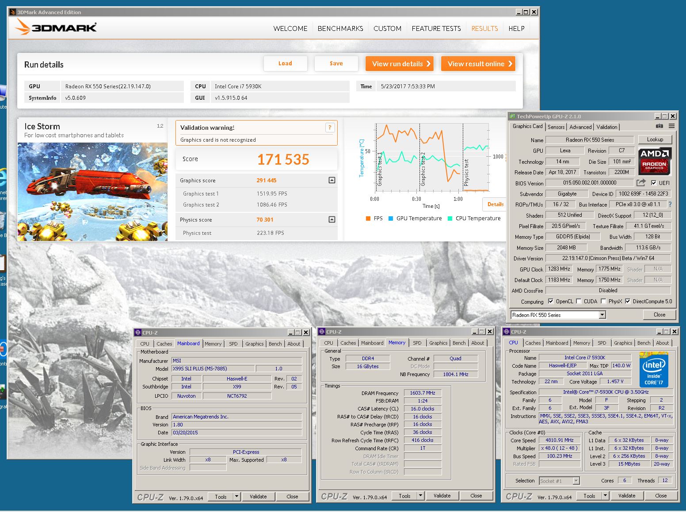Click the 3DMark logo in the header
The height and width of the screenshot is (512, 686).
pyautogui.click(x=56, y=27)
